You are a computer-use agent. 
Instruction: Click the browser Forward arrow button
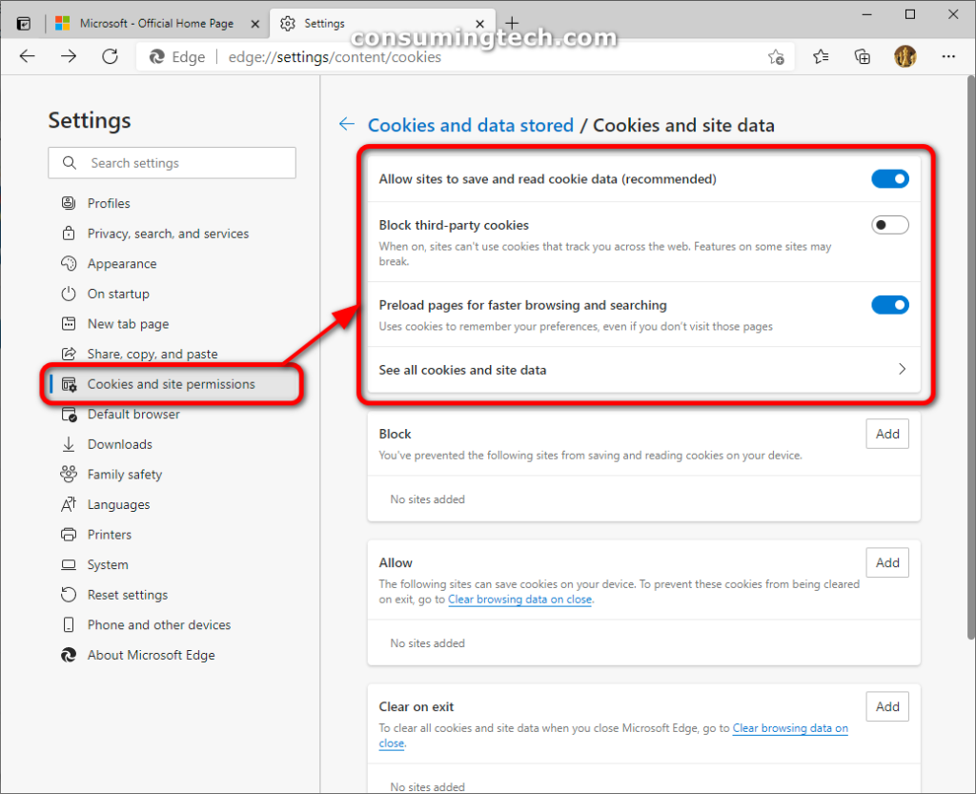(69, 56)
